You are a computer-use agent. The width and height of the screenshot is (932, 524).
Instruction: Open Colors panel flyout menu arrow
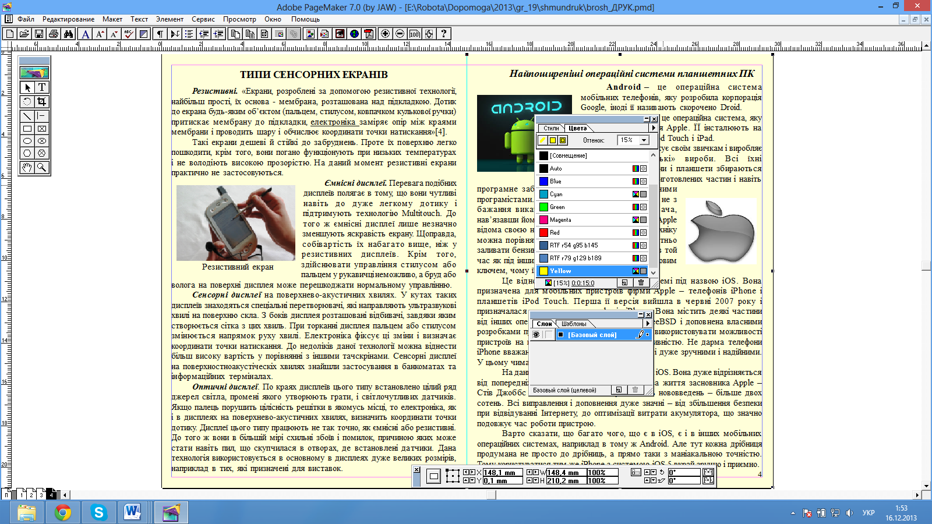pyautogui.click(x=653, y=128)
